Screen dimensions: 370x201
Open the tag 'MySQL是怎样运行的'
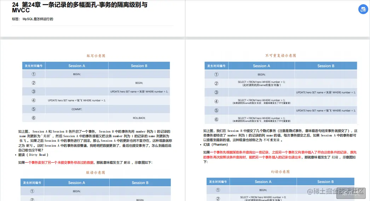38,19
